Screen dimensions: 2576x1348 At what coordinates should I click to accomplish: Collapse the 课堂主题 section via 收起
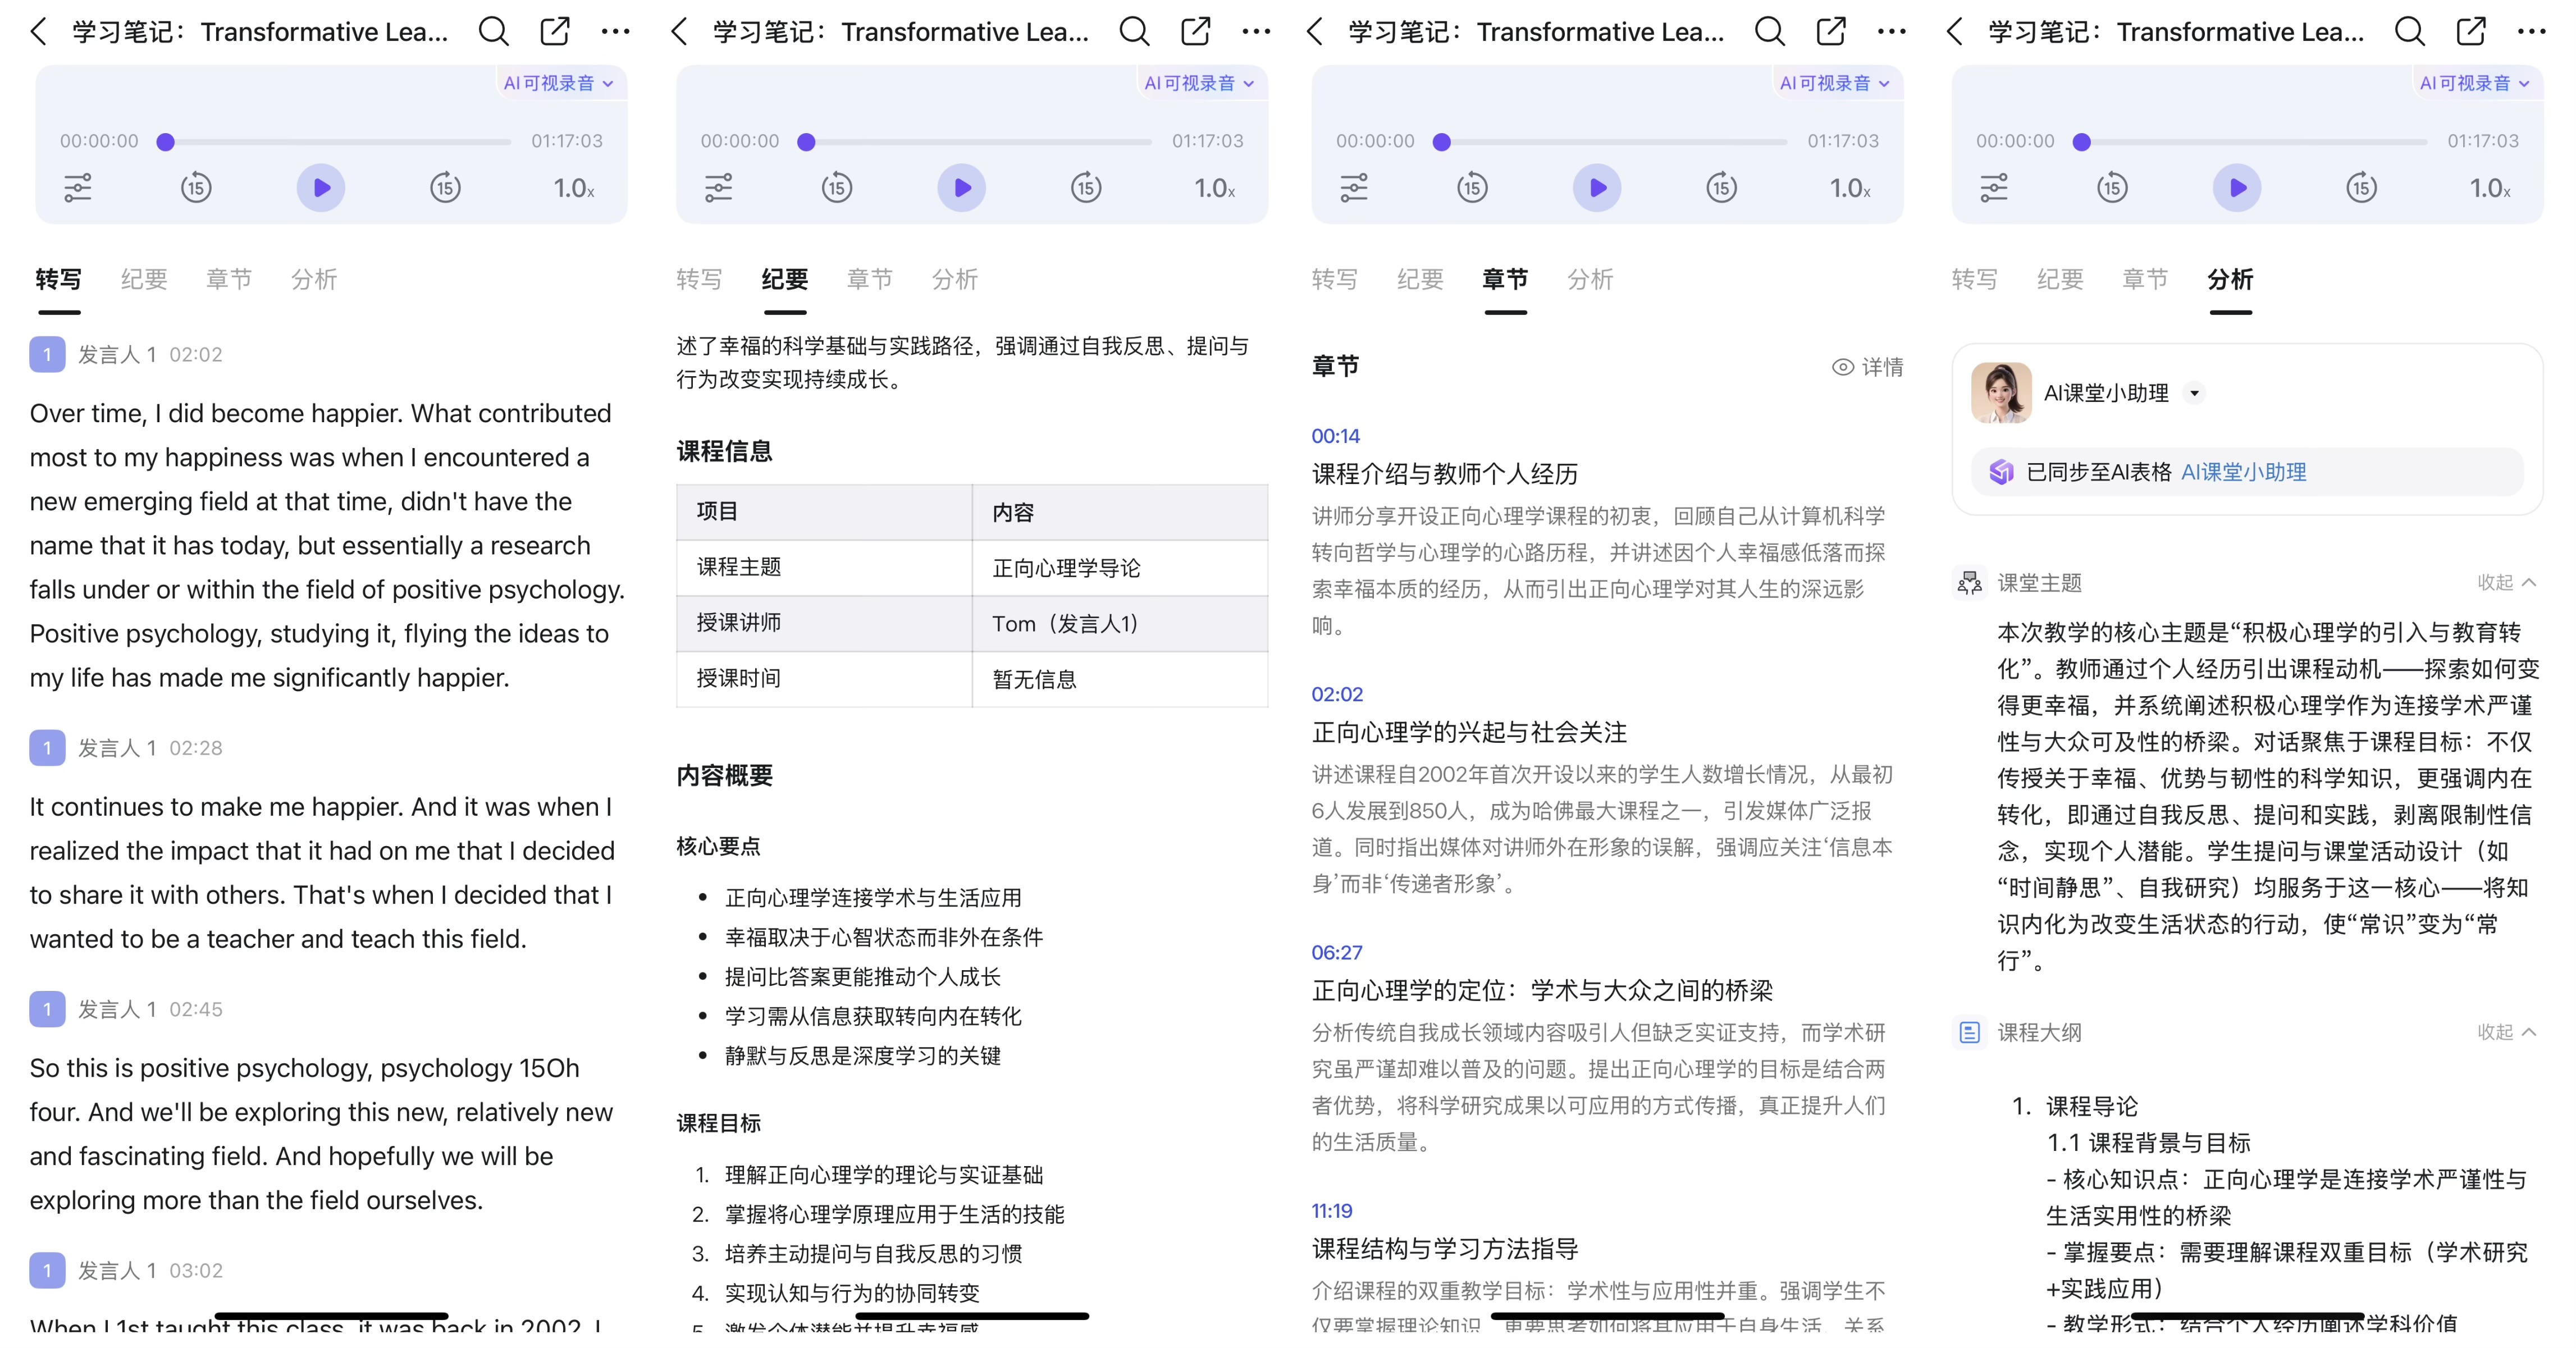[2506, 582]
